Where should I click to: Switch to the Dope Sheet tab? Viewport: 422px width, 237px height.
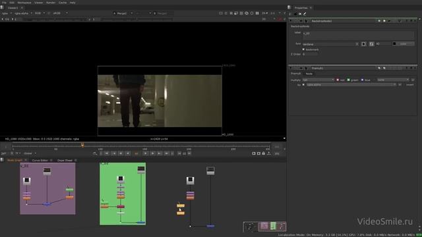[65, 160]
